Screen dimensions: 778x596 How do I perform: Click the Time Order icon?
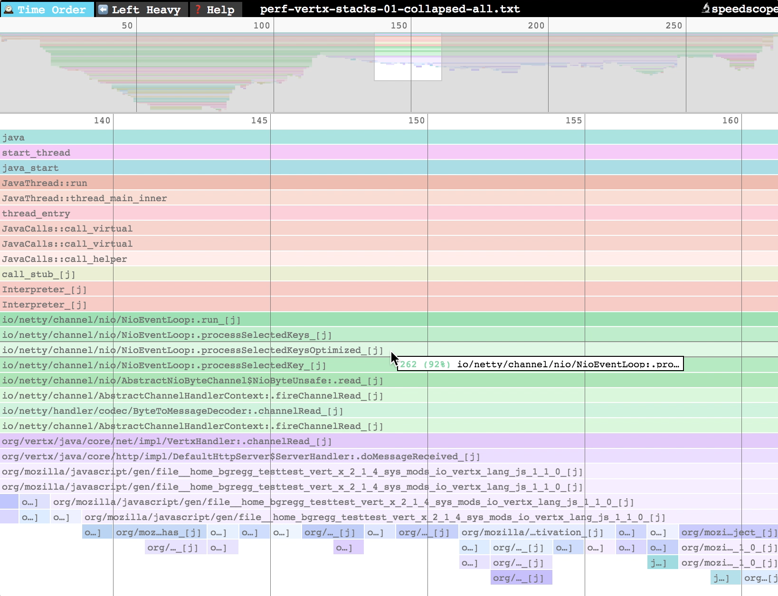coord(9,9)
